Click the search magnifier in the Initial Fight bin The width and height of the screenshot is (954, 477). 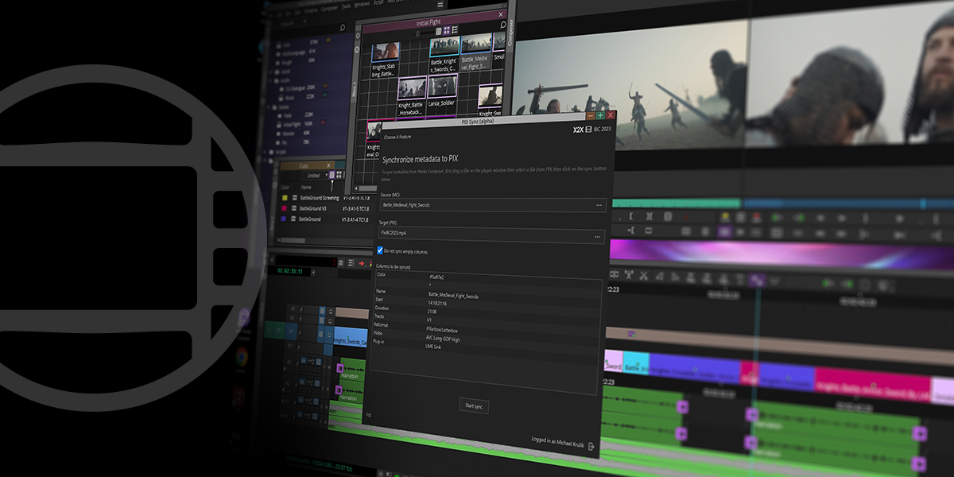pos(502,25)
